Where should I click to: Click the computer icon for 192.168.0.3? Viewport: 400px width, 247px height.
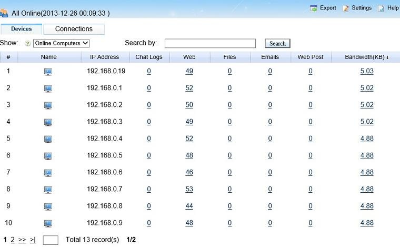click(48, 122)
